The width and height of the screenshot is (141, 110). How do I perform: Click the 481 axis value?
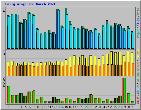click(x=4, y=53)
